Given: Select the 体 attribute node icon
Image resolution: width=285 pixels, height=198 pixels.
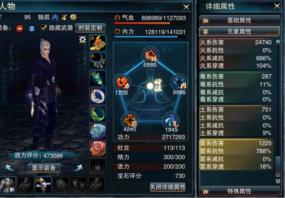Looking at the screenshot, I should (150, 55).
